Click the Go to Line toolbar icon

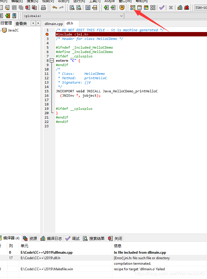(x=95, y=8)
